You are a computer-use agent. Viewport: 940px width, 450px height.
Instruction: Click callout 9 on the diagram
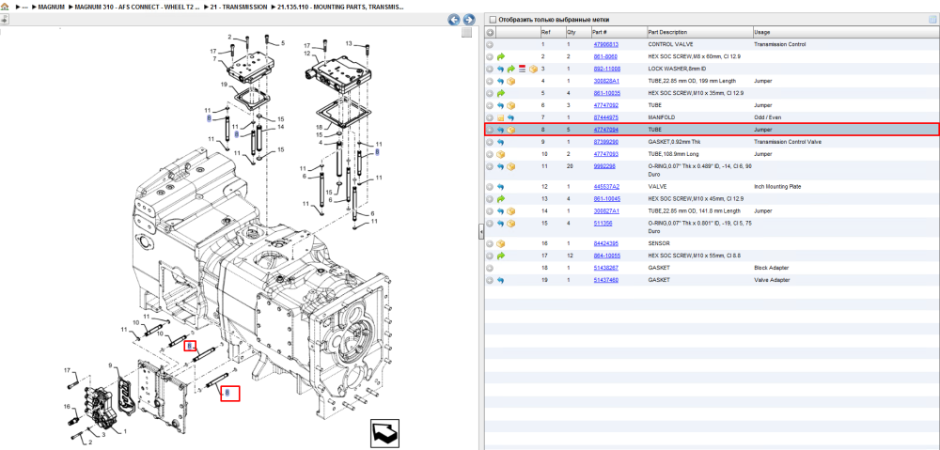tap(110, 365)
